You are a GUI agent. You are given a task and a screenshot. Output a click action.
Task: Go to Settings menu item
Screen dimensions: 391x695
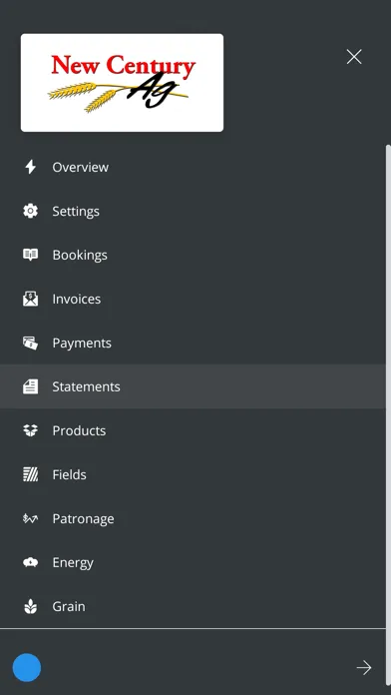point(193,211)
